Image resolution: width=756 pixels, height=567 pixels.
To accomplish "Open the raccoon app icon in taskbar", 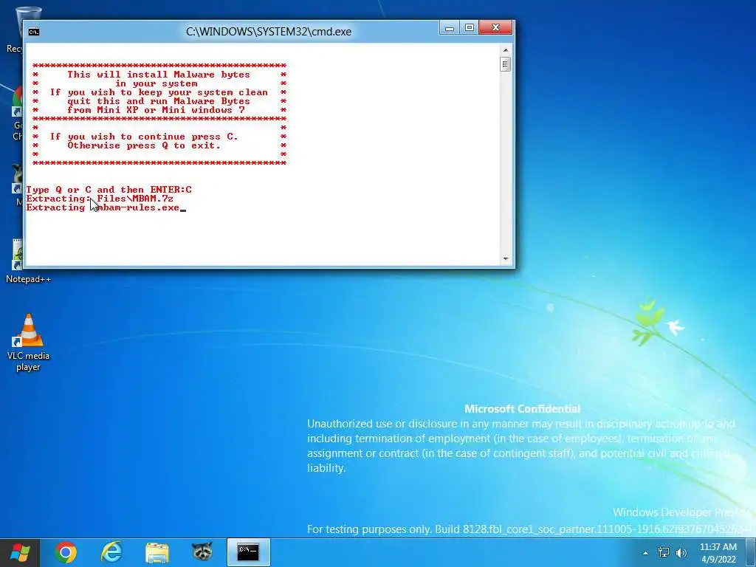I will pyautogui.click(x=202, y=552).
